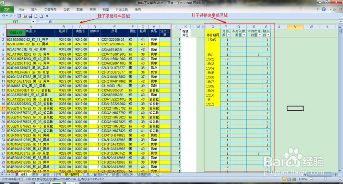Open the Undo history dropdown arrow
The height and width of the screenshot is (184, 343).
click(x=7, y=16)
